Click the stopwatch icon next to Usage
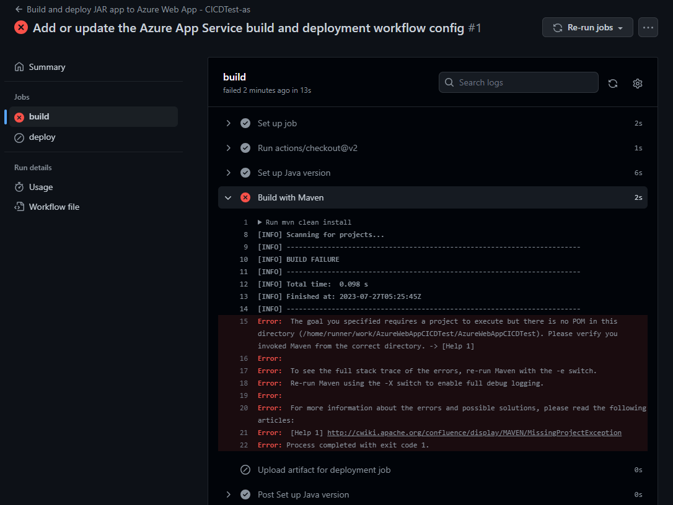This screenshot has height=505, width=673. [x=19, y=187]
